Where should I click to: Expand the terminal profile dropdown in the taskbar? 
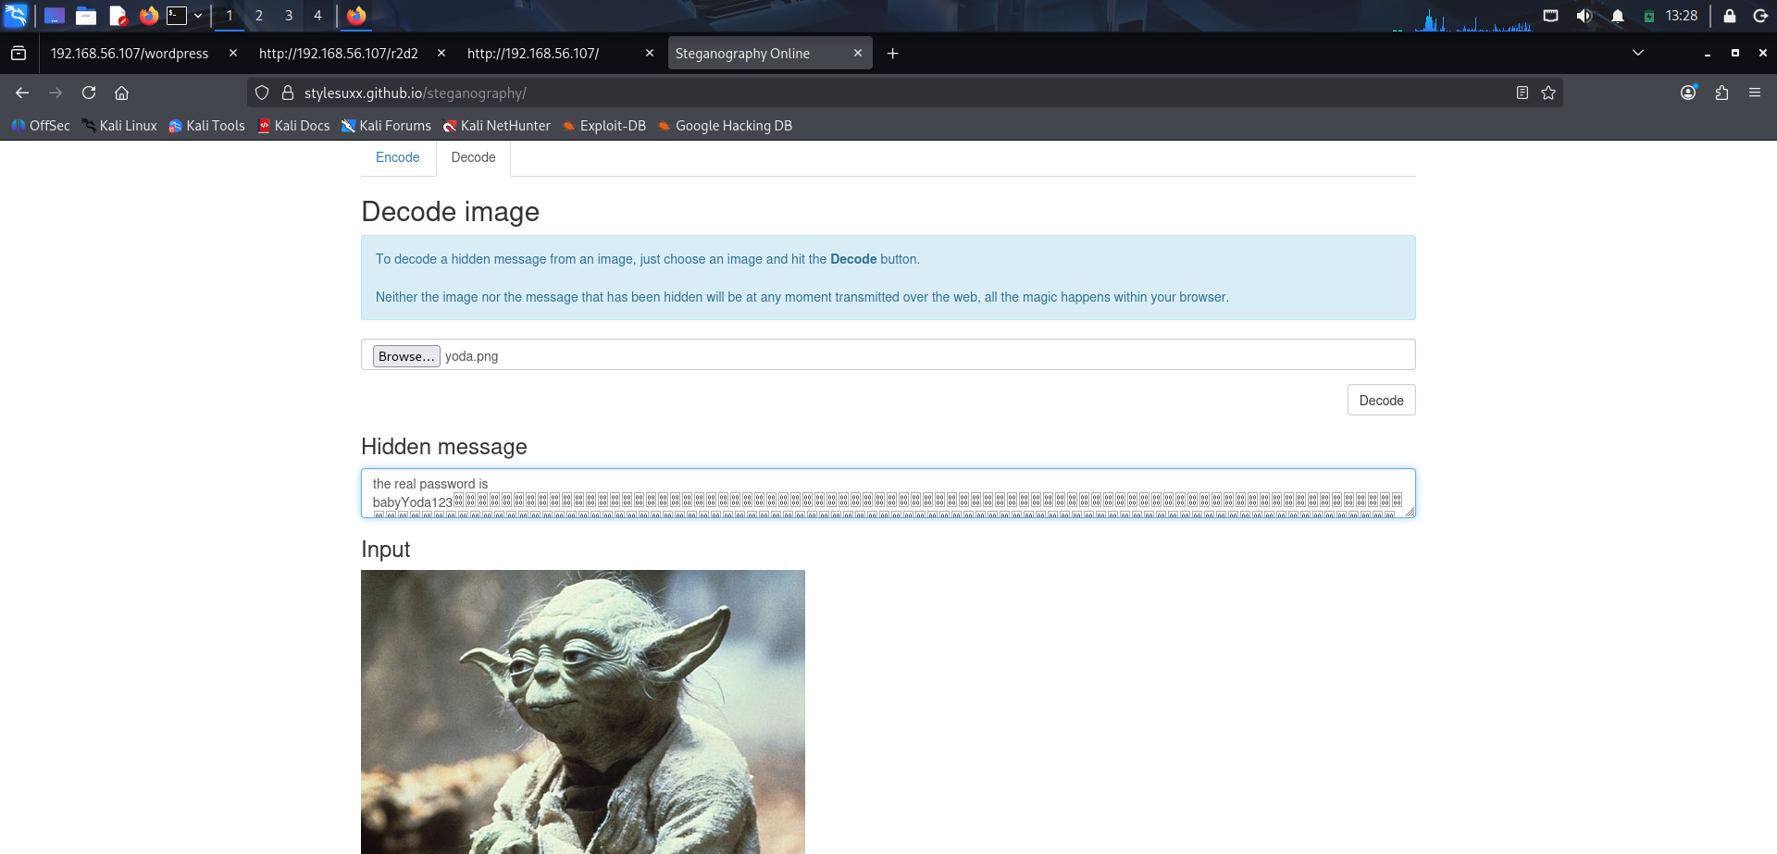(x=197, y=16)
